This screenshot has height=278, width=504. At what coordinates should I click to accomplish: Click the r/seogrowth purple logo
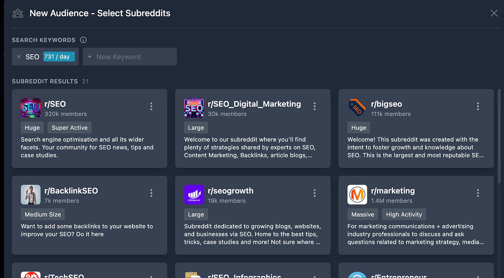[194, 195]
